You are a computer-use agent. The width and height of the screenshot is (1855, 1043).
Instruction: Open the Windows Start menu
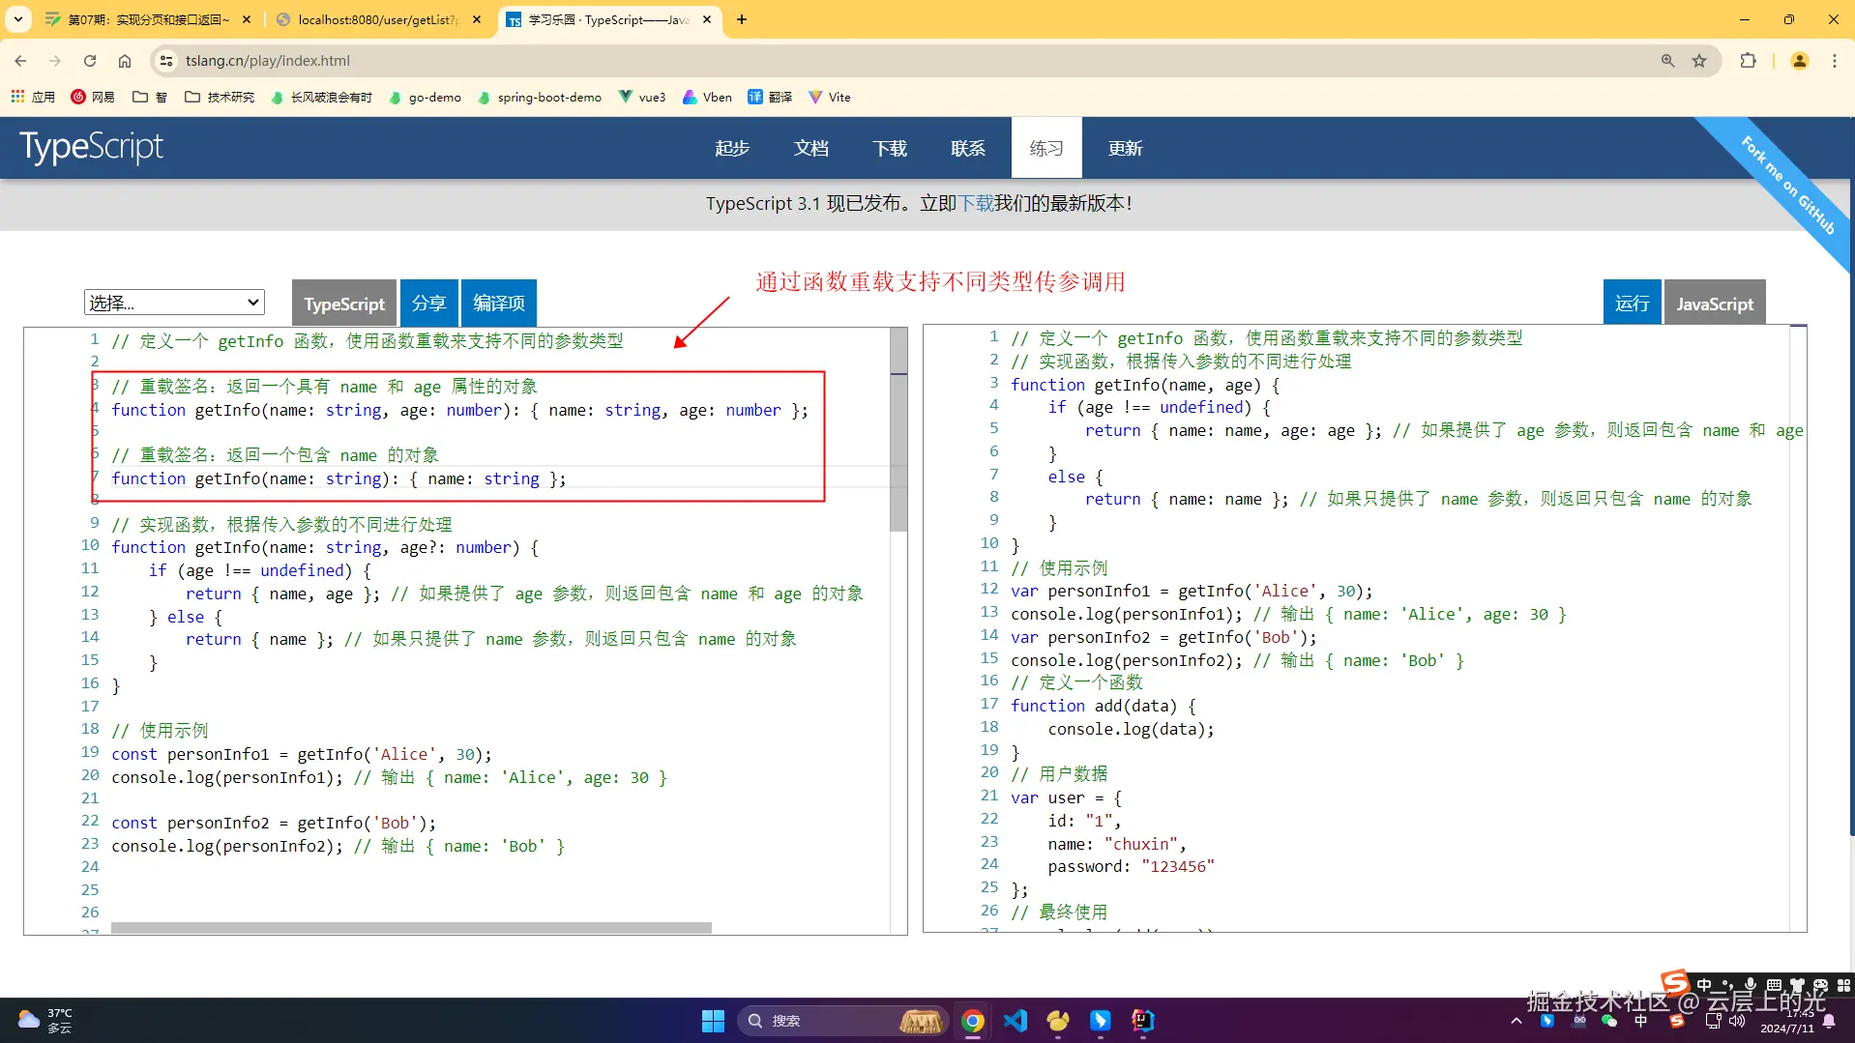pyautogui.click(x=713, y=1021)
